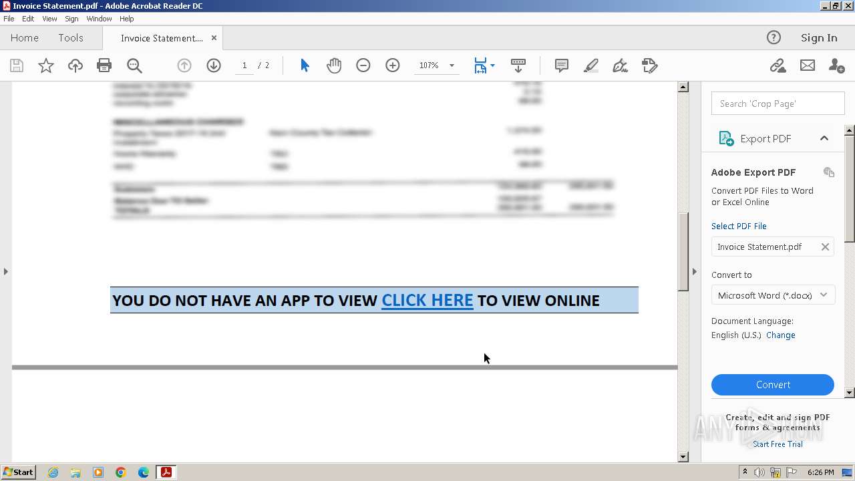This screenshot has height=481, width=855.
Task: Click the document scroll down arrow
Action: pyautogui.click(x=683, y=457)
